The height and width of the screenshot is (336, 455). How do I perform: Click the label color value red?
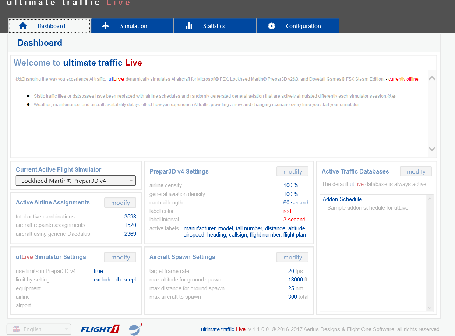click(287, 211)
